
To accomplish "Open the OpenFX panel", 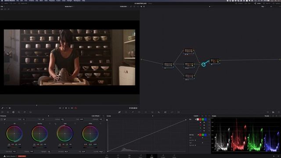I will [267, 4].
